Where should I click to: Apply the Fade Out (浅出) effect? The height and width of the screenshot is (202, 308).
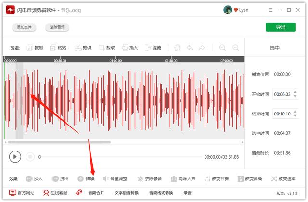(x=60, y=178)
